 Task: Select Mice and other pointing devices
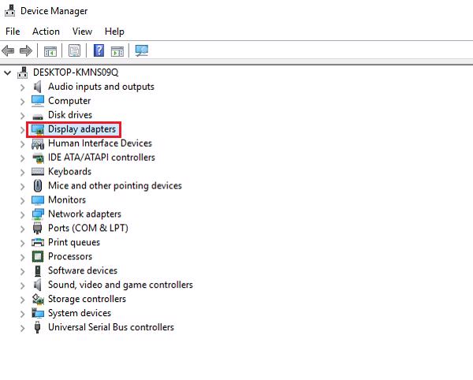click(x=114, y=186)
